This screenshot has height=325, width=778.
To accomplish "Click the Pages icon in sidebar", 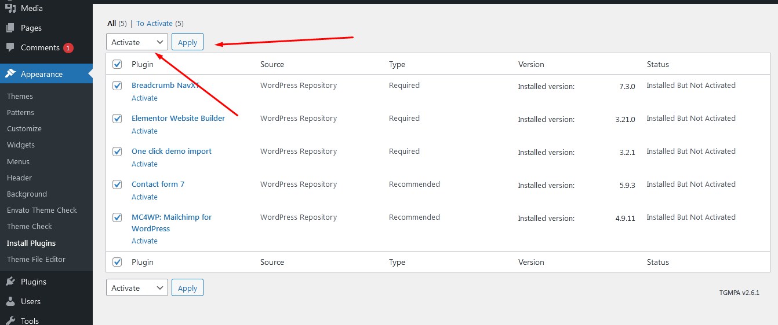I will coord(10,28).
